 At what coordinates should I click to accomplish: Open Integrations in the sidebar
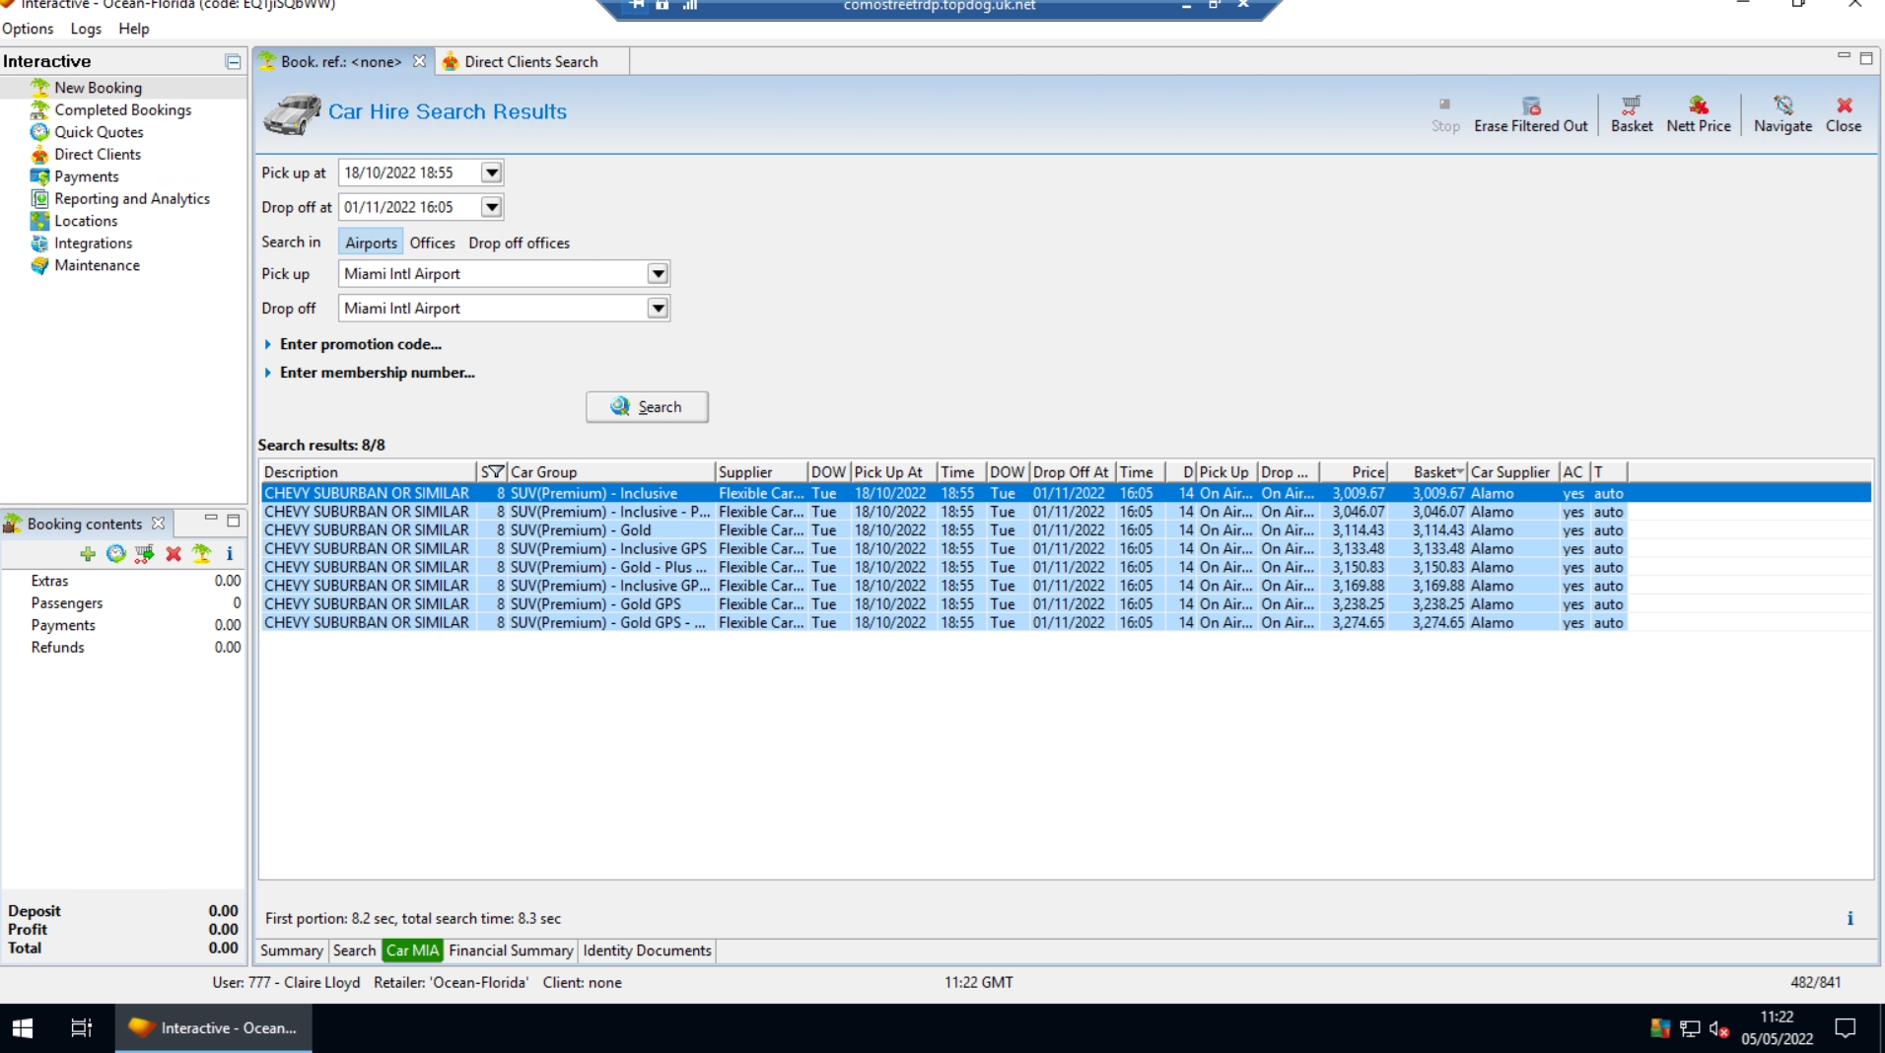[x=93, y=243]
